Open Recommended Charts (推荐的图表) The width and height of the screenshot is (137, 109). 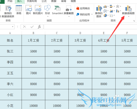click(99, 11)
